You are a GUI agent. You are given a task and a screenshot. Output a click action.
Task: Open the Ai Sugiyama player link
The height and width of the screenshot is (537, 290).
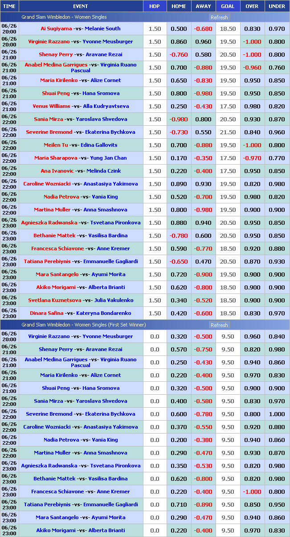[x=56, y=29]
